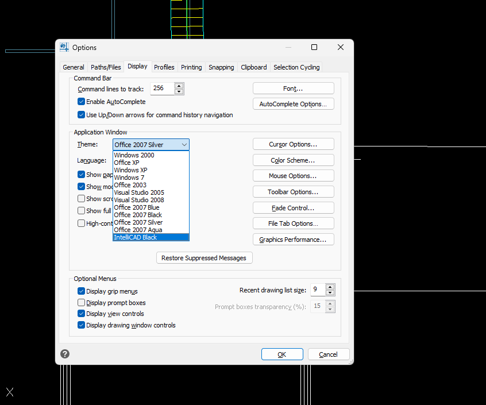Viewport: 486px width, 405px height.
Task: Switch to the Clipboard tab
Action: [253, 67]
